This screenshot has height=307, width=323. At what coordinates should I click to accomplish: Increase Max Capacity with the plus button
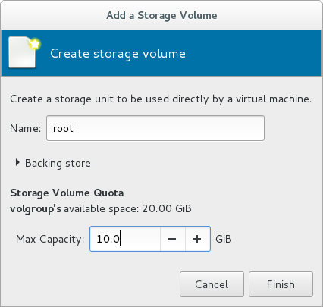point(197,239)
